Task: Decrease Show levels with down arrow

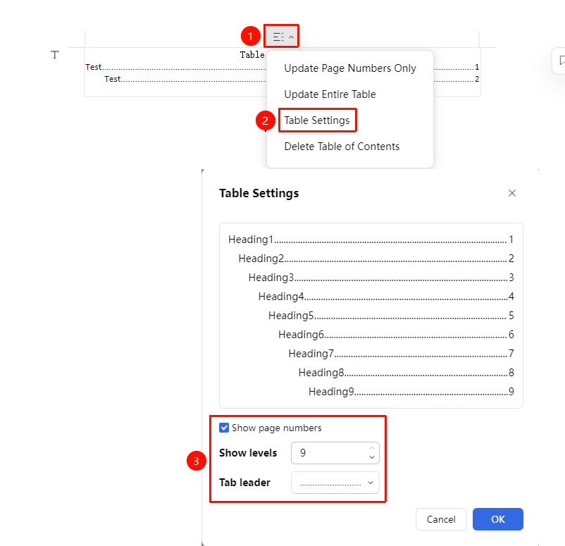Action: pos(372,457)
